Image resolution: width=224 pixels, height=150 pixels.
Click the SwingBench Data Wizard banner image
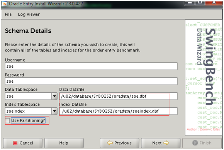tap(204, 78)
